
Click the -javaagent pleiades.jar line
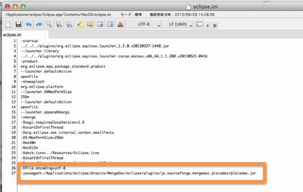click(138, 173)
